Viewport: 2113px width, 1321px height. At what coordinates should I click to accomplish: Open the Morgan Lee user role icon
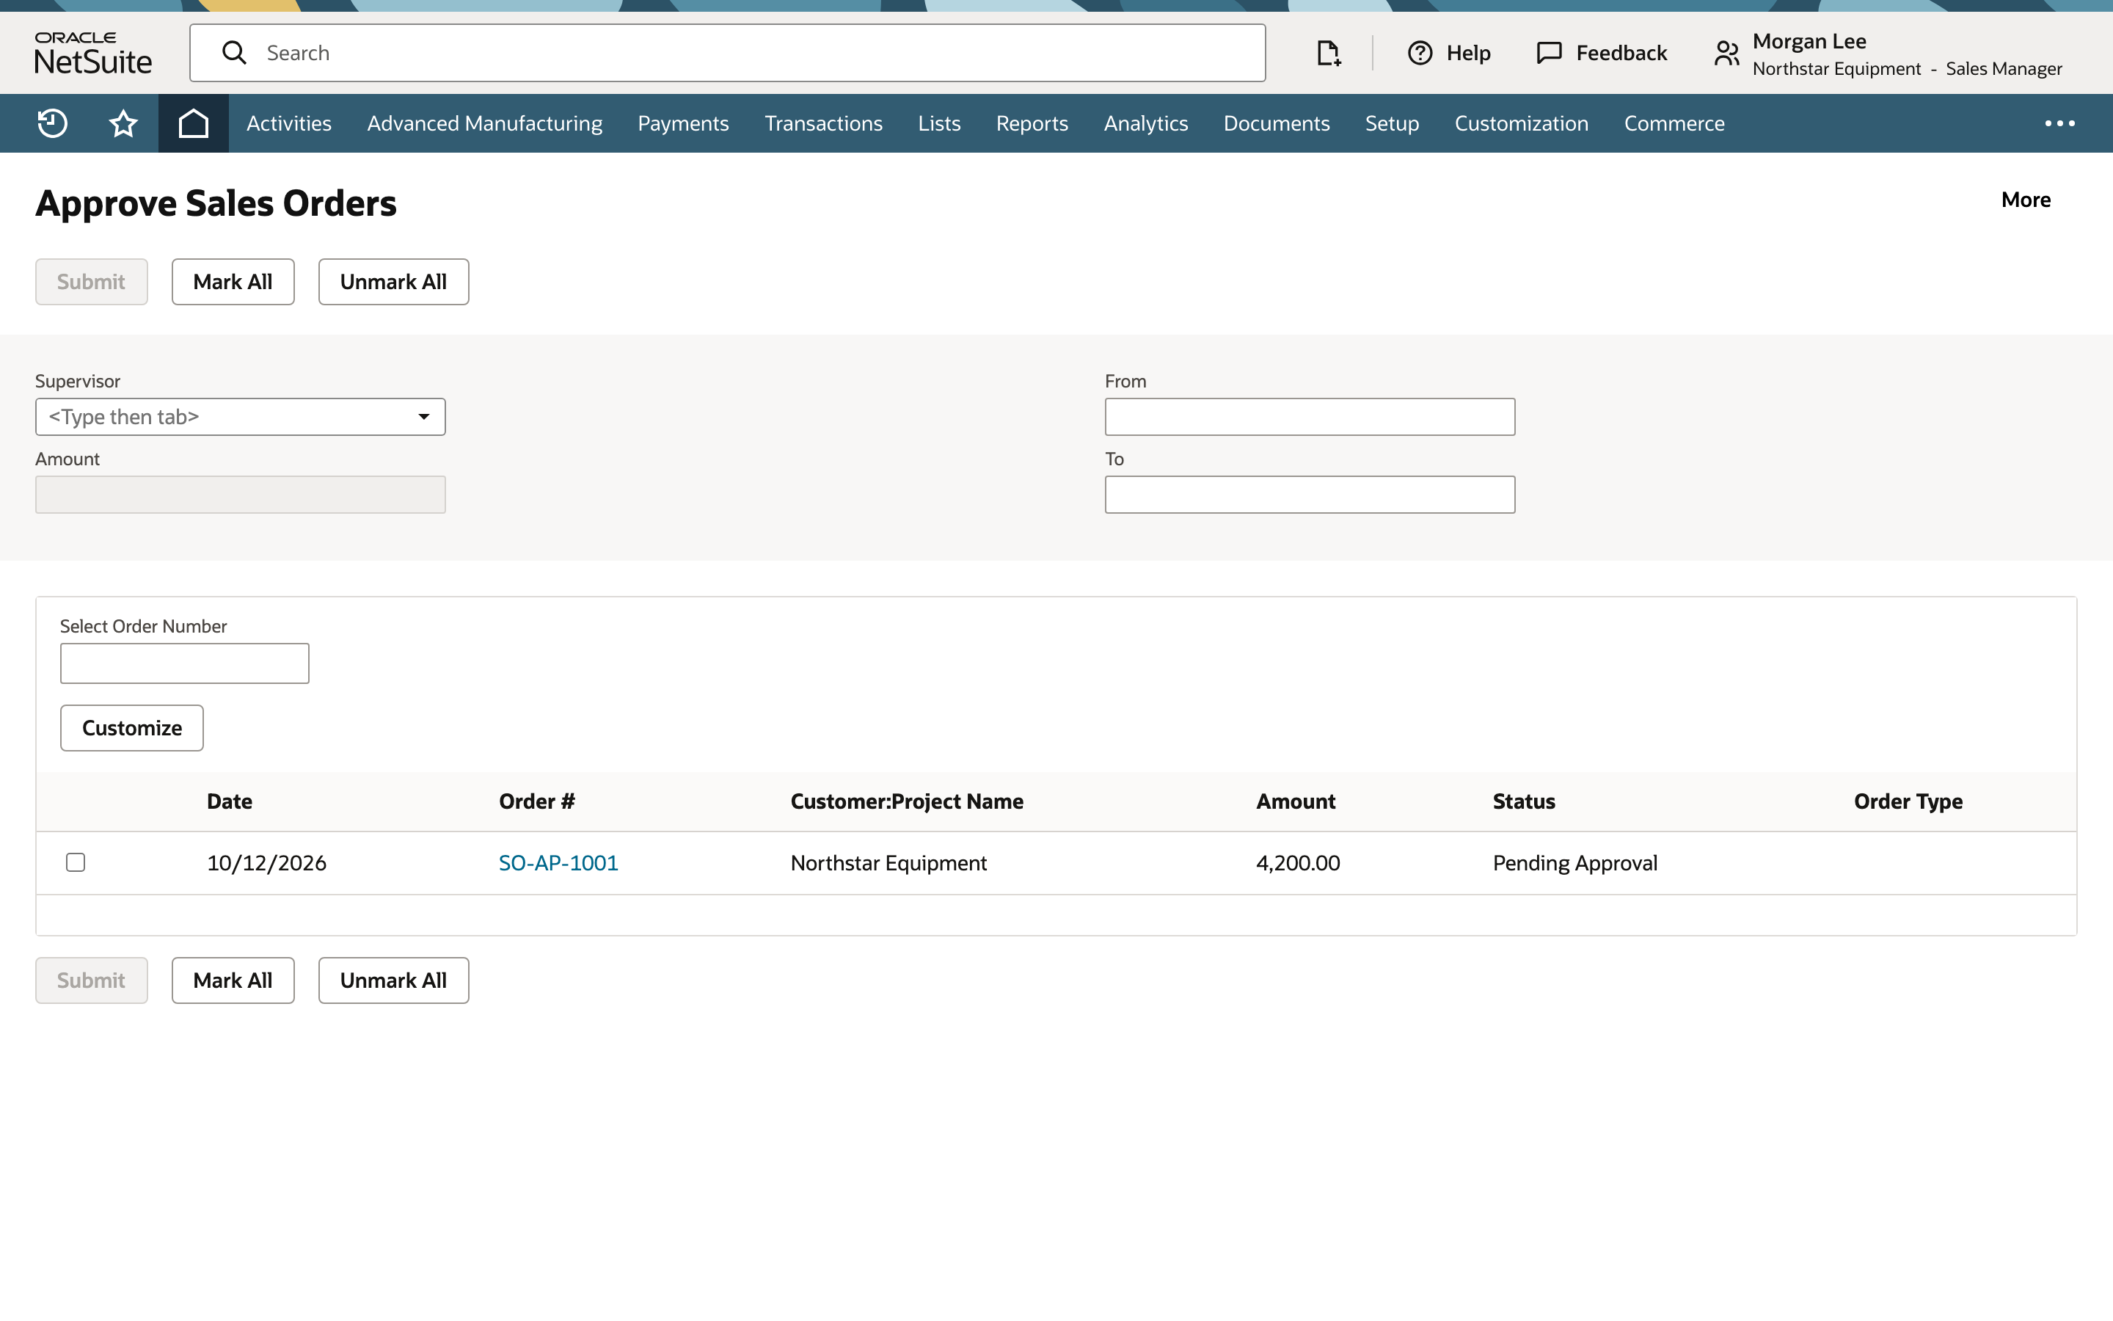[x=1726, y=54]
